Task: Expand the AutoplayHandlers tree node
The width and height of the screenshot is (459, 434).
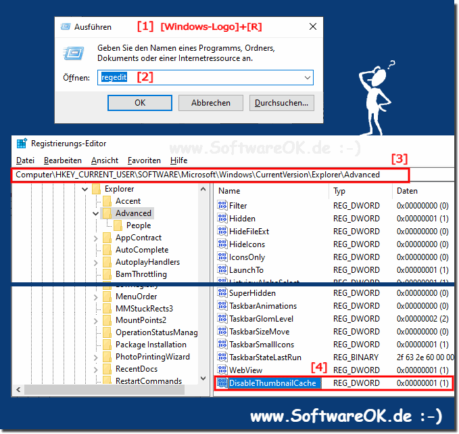Action: point(96,263)
